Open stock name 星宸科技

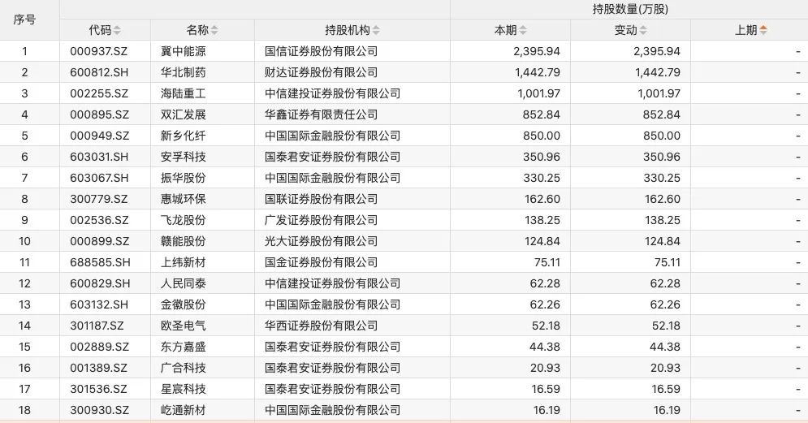[183, 390]
